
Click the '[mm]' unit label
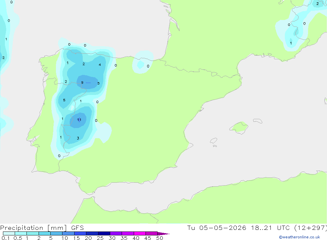tap(57, 228)
